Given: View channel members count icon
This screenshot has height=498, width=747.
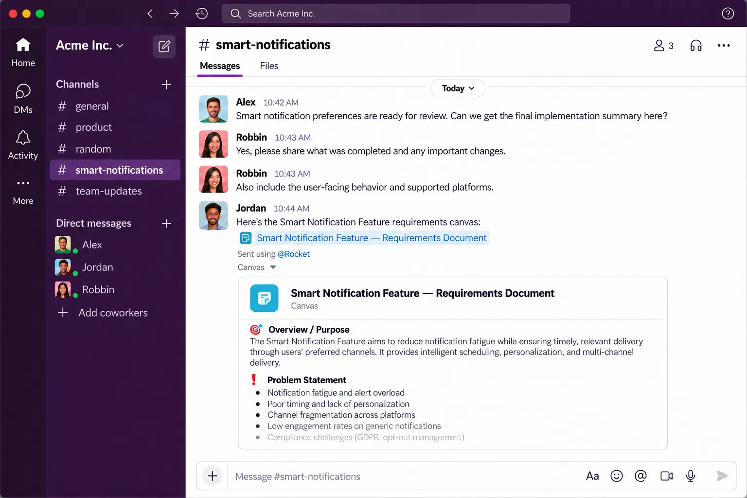Looking at the screenshot, I should click(x=664, y=46).
